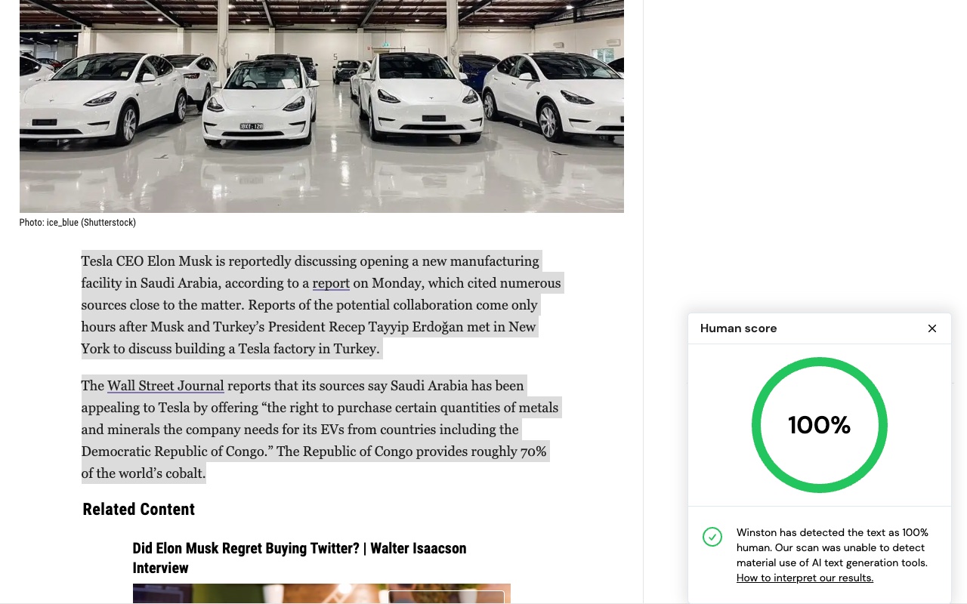Close the Human score popup
Screen dimensions: 967x604
(931, 328)
